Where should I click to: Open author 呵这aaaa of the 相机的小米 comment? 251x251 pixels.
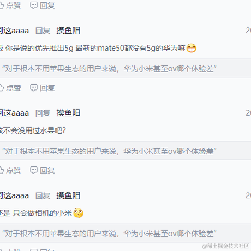point(14,195)
